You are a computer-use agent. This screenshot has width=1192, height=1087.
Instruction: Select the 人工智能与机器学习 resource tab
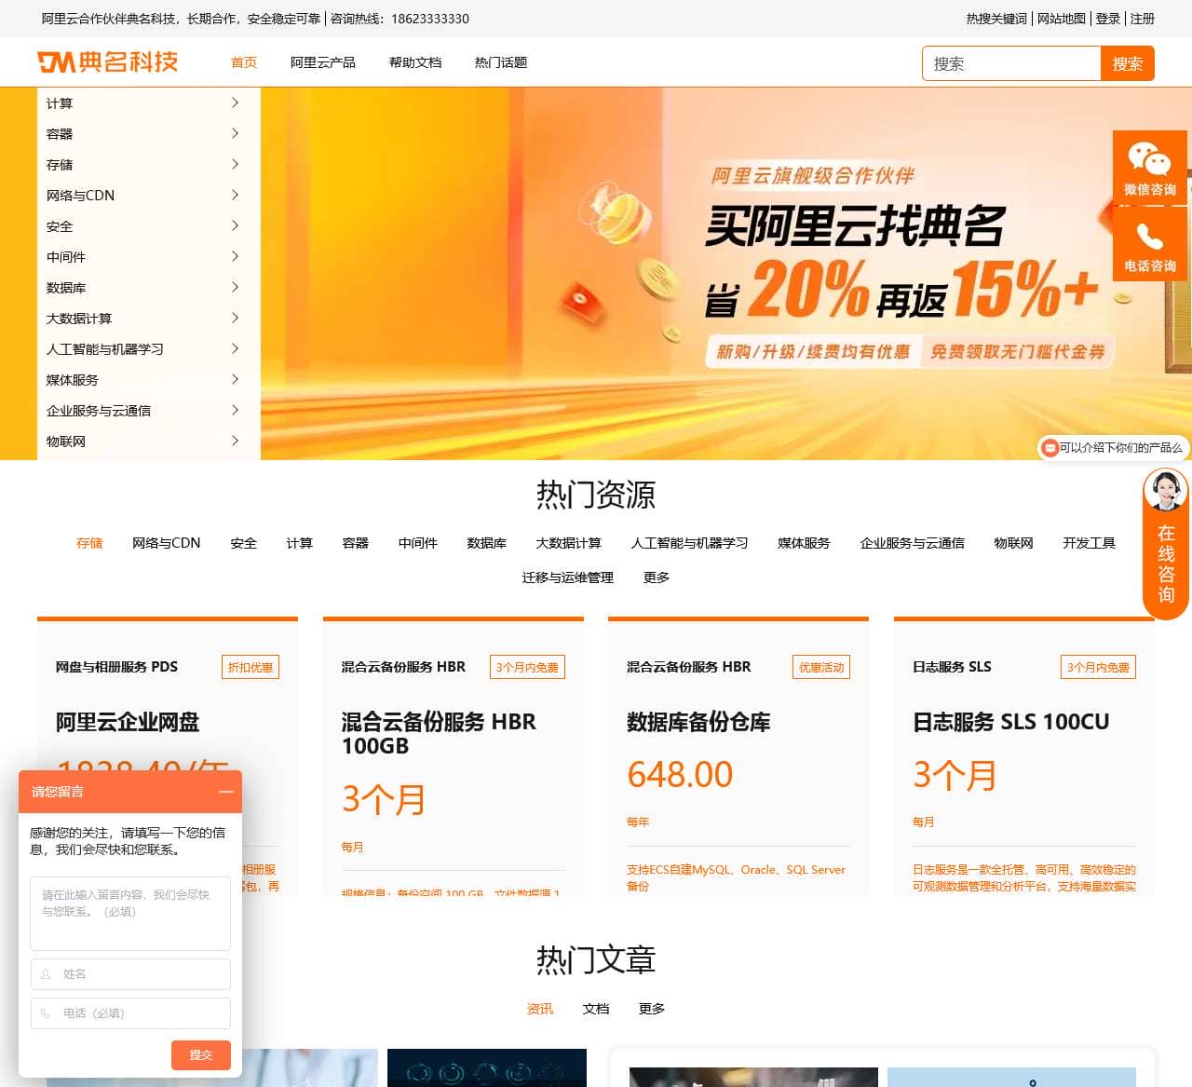point(690,543)
